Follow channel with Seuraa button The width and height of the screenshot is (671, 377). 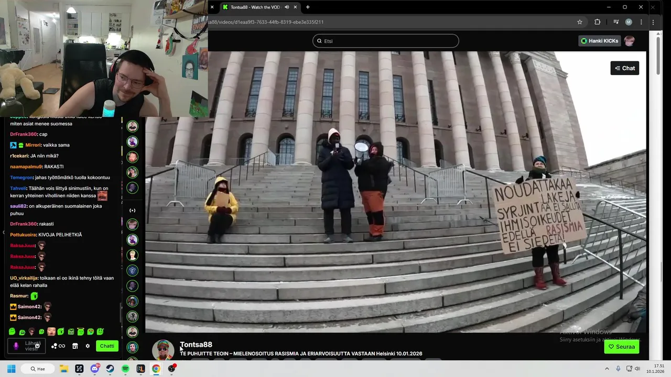click(x=622, y=347)
